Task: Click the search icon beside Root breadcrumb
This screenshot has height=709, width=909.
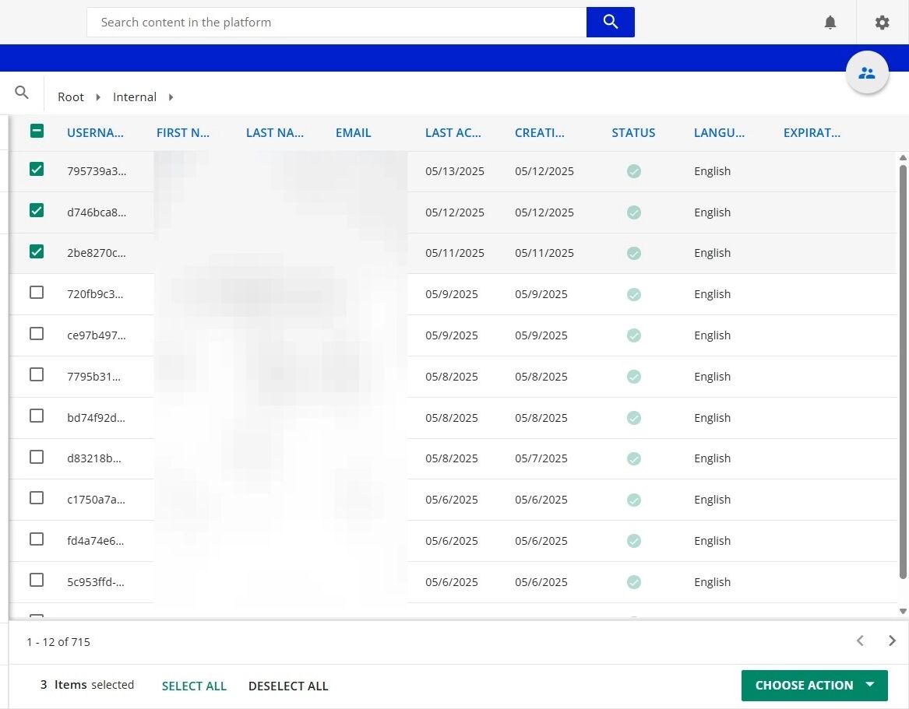Action: pyautogui.click(x=22, y=93)
